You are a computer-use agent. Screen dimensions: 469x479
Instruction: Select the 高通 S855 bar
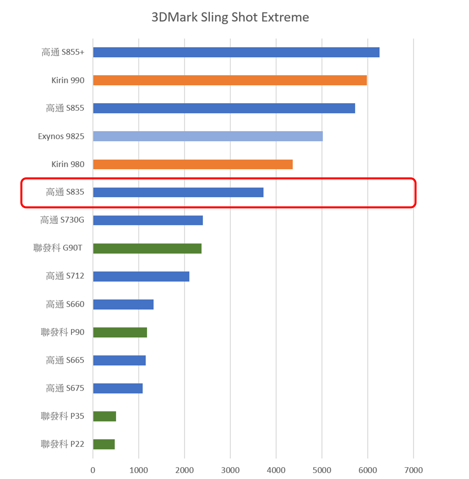(224, 108)
